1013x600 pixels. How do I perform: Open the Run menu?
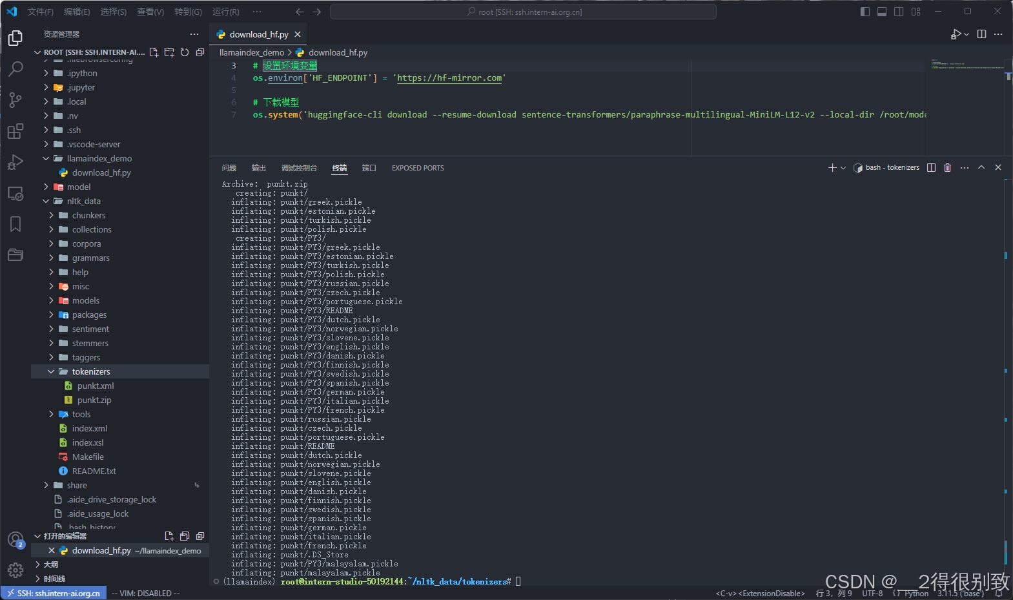[x=225, y=12]
